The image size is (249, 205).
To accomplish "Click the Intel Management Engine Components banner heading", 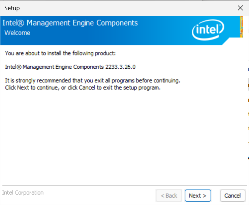I will (70, 23).
